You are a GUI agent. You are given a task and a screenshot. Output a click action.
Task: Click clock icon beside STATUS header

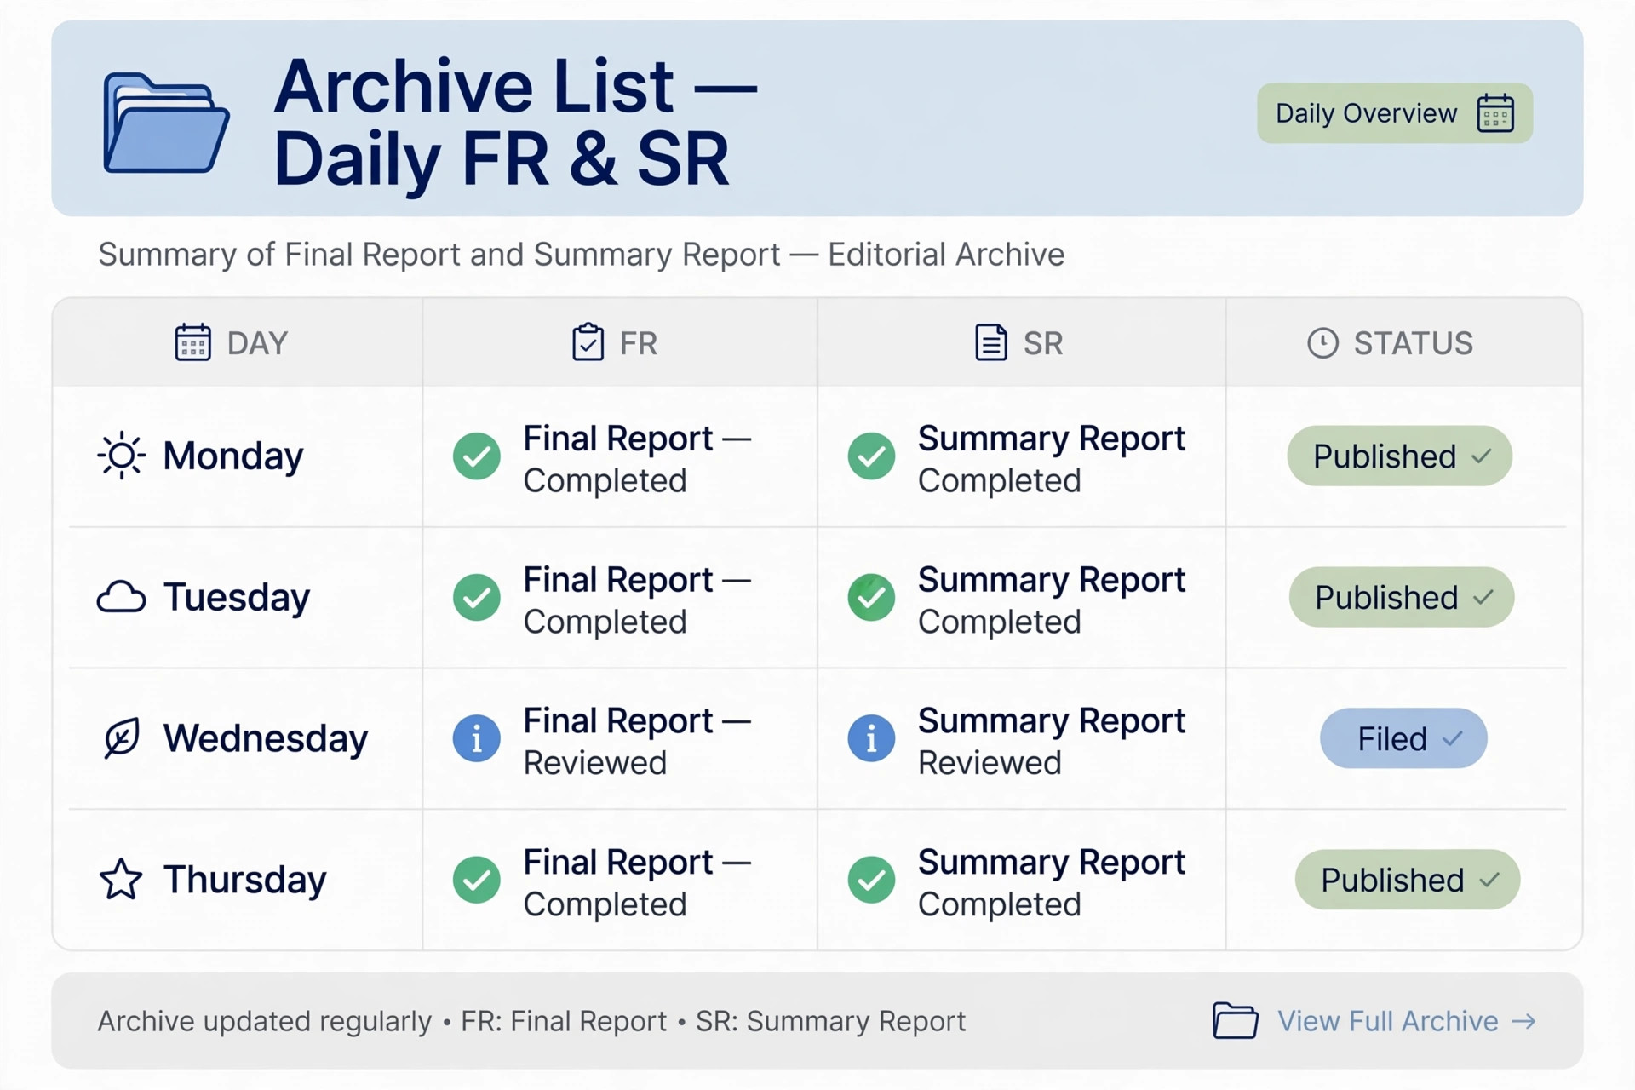(1322, 342)
